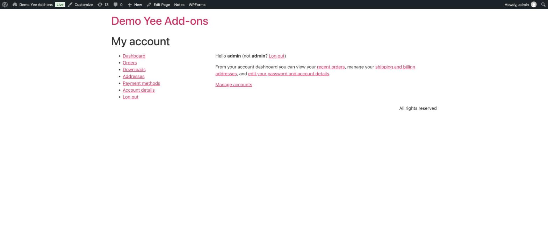
Task: Click Log out in the sidebar list
Action: click(130, 97)
